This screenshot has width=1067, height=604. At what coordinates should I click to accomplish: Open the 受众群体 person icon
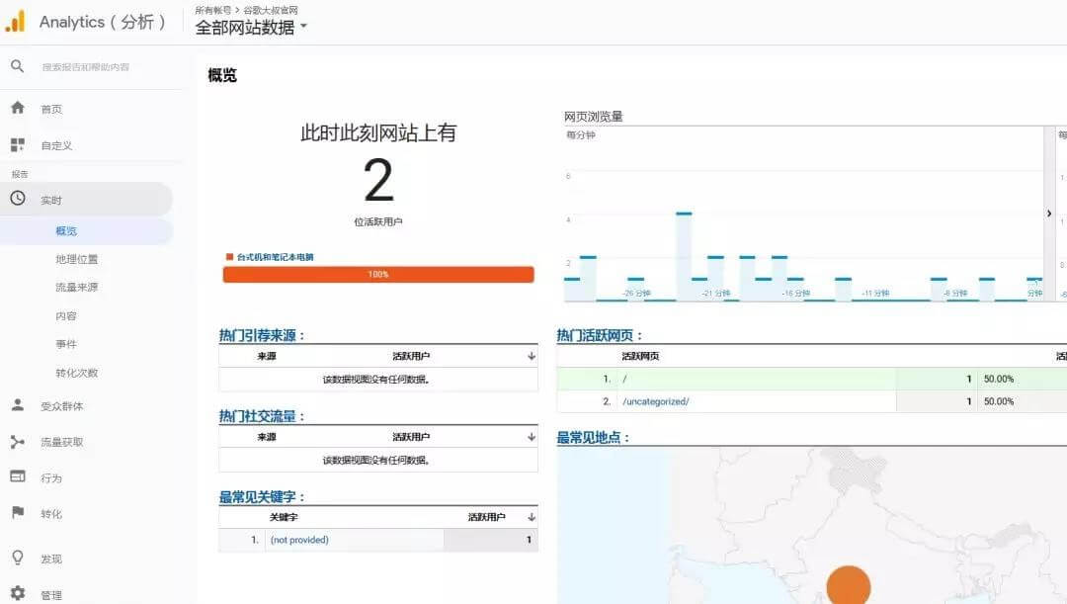[17, 405]
